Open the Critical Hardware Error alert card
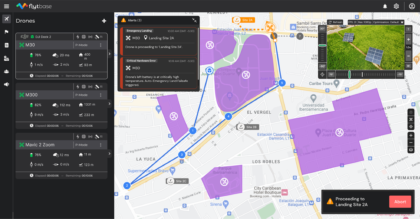The height and width of the screenshot is (219, 420). [159, 73]
